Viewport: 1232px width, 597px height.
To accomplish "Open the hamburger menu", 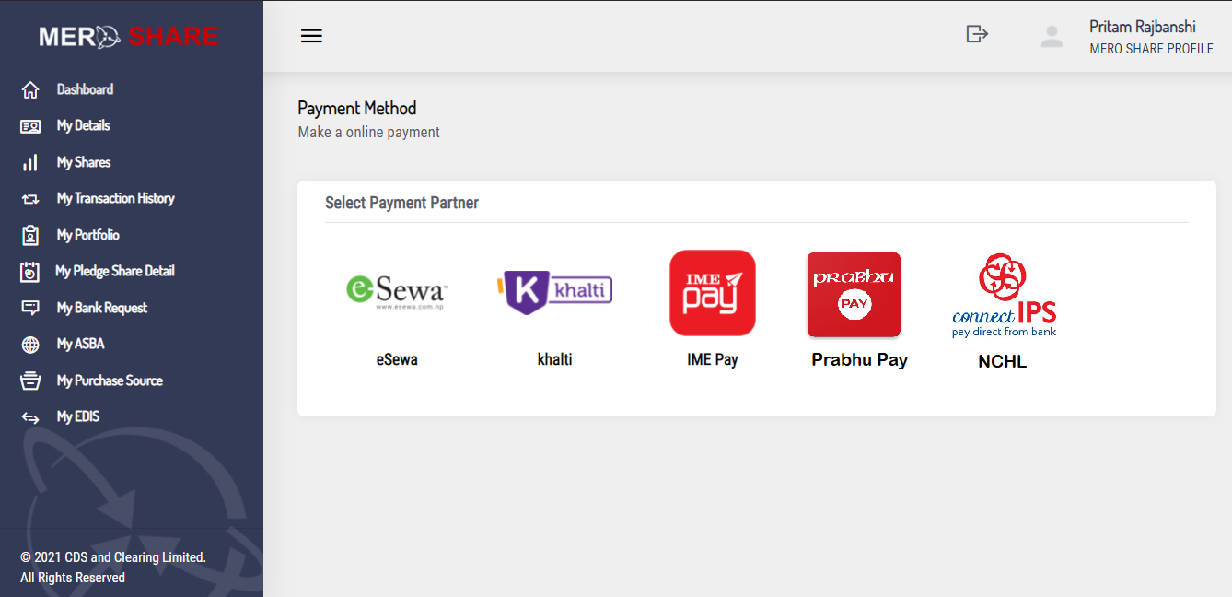I will [x=311, y=35].
